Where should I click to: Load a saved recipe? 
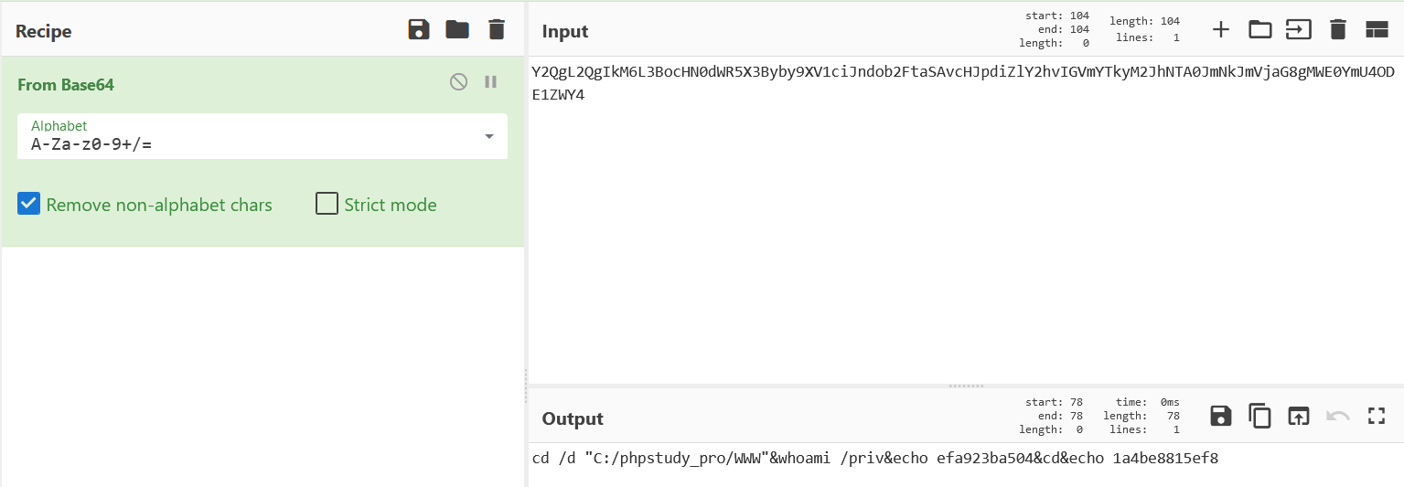(457, 29)
